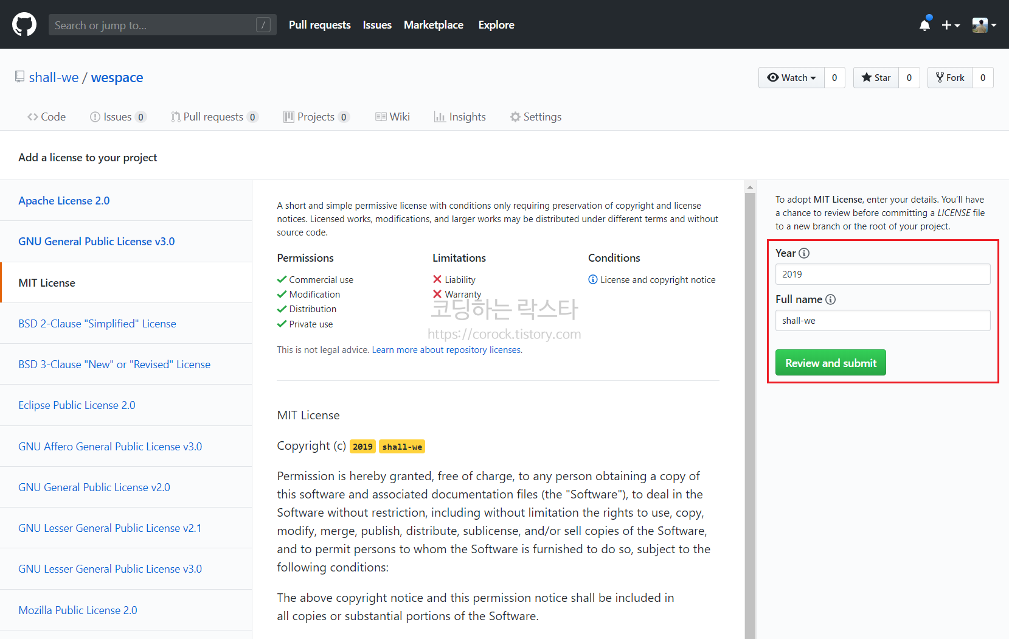This screenshot has height=639, width=1009.
Task: Open the plus create-new dropdown
Action: (951, 25)
